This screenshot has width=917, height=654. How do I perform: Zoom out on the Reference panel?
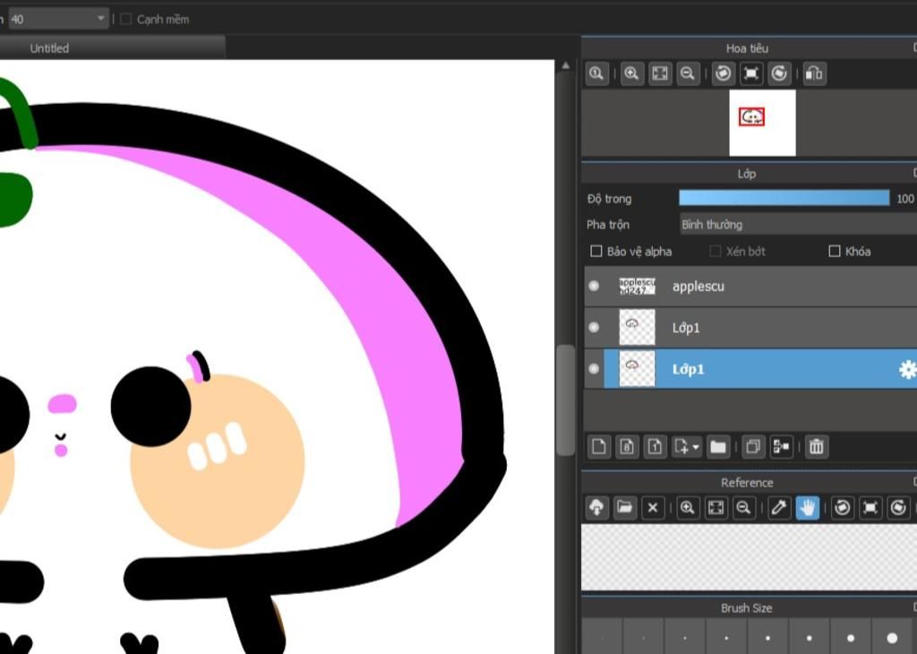744,508
